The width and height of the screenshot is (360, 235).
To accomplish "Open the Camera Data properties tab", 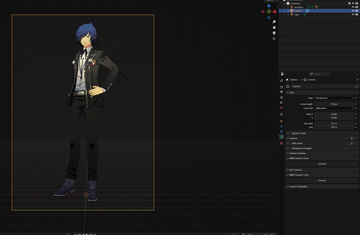I will click(281, 137).
